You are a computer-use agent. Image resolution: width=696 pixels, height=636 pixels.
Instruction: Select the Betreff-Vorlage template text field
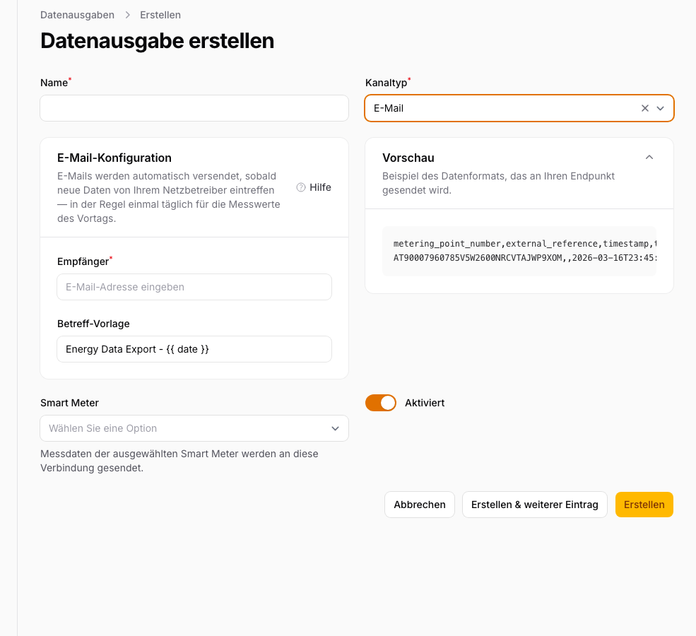tap(194, 349)
